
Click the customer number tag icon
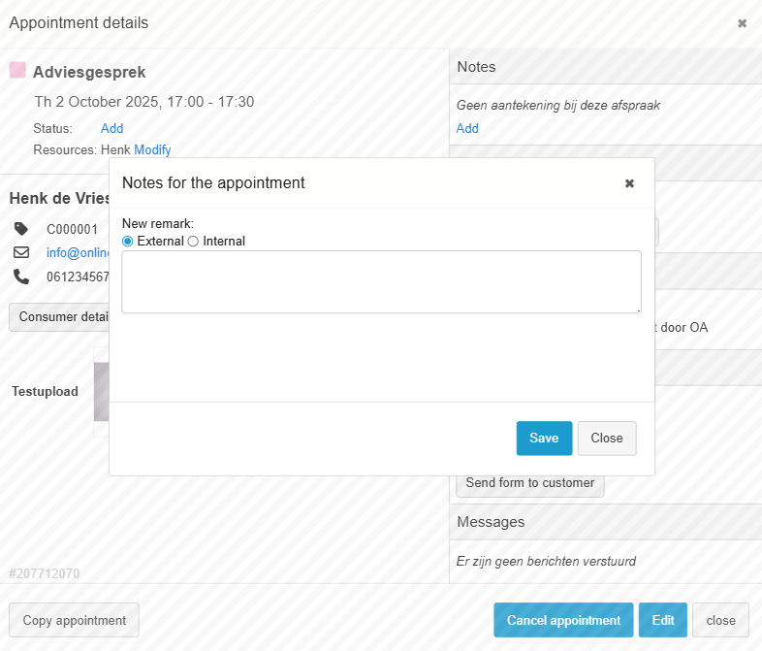pos(21,229)
